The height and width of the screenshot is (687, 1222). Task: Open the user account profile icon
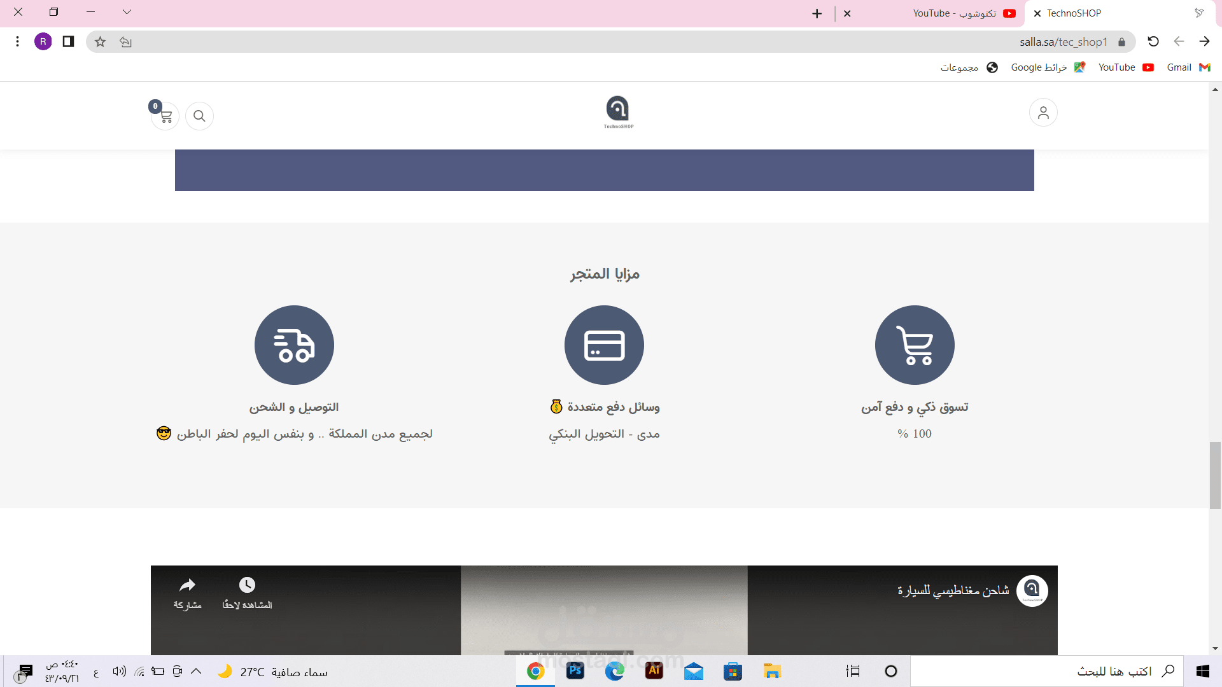[x=1043, y=113]
